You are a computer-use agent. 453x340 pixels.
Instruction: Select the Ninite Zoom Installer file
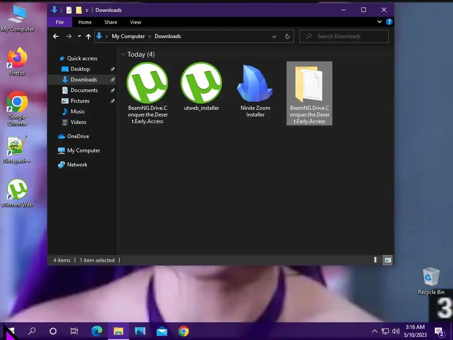[x=255, y=90]
